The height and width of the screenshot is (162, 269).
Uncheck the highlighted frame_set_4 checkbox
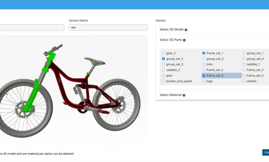click(x=203, y=75)
